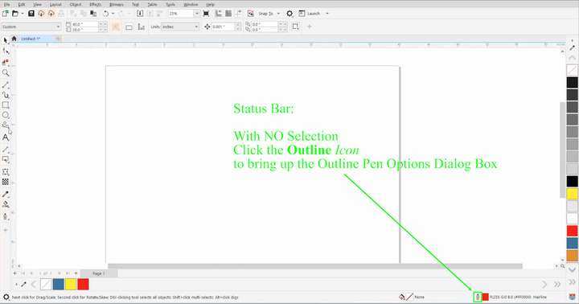The width and height of the screenshot is (579, 304).
Task: Select the Polygon tool
Action: pos(6,125)
